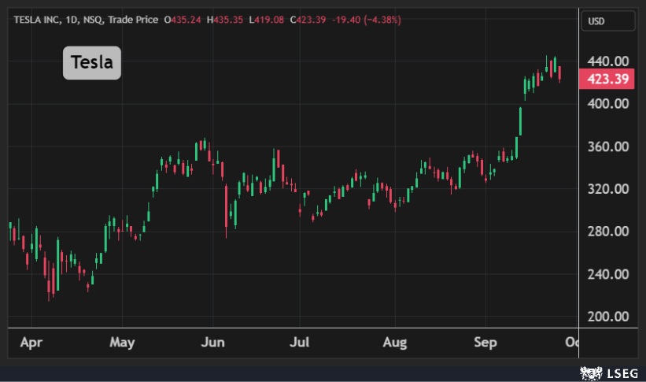
Task: Click the red 423.39 current price tag
Action: click(607, 79)
